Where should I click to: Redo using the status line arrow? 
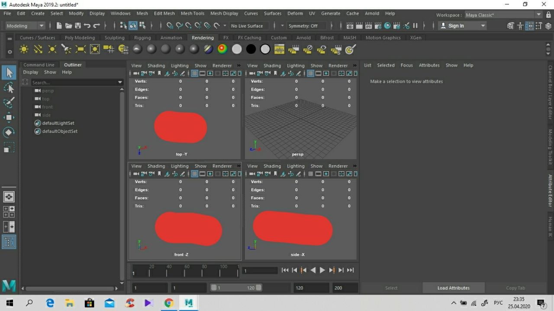97,26
